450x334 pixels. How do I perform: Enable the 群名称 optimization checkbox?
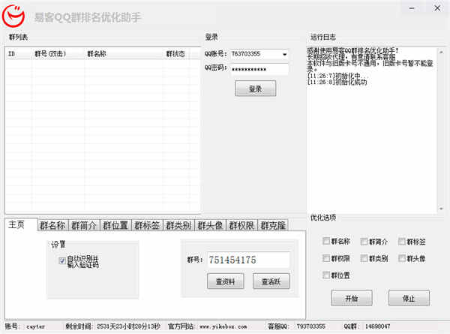coord(326,241)
